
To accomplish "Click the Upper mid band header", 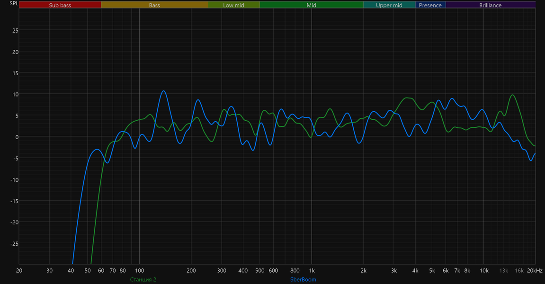I will coord(389,5).
